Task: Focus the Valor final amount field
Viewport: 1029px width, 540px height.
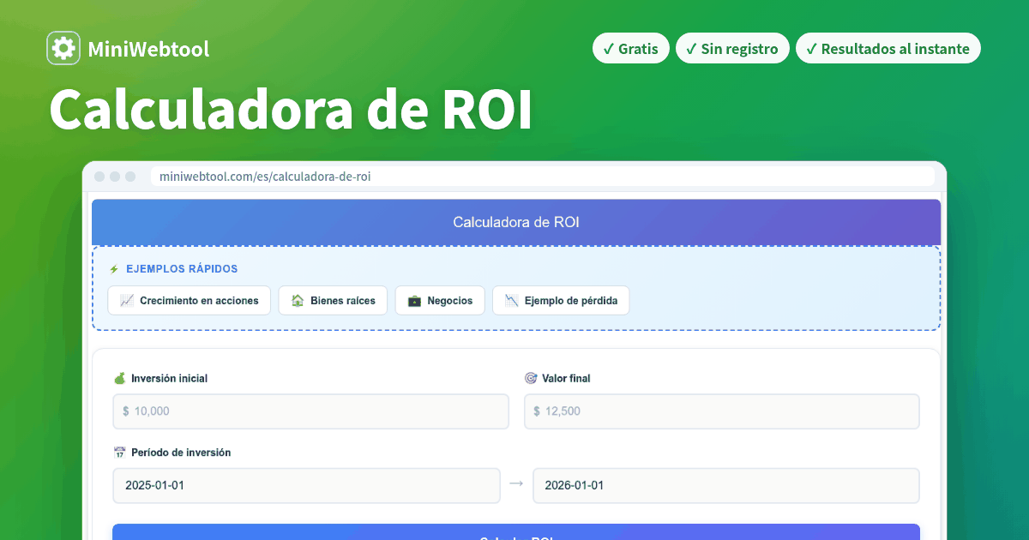Action: point(722,411)
